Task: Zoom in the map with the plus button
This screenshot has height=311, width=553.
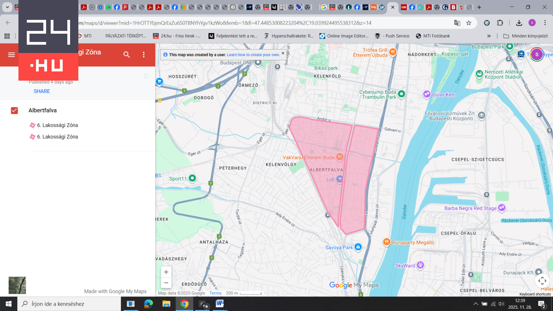Action: coord(166,272)
